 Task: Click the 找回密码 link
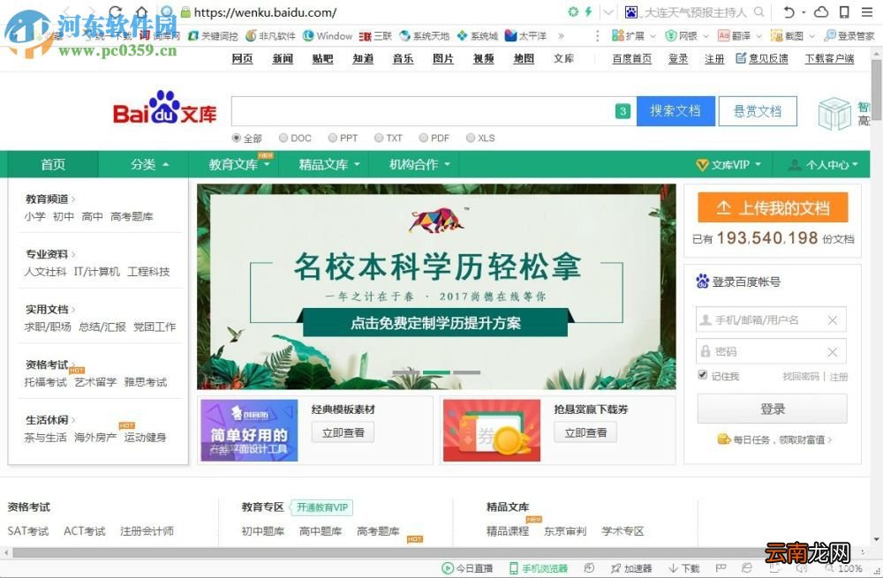point(801,377)
